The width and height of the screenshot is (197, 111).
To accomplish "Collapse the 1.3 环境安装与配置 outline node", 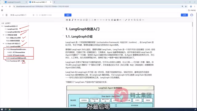I will click(3, 35).
